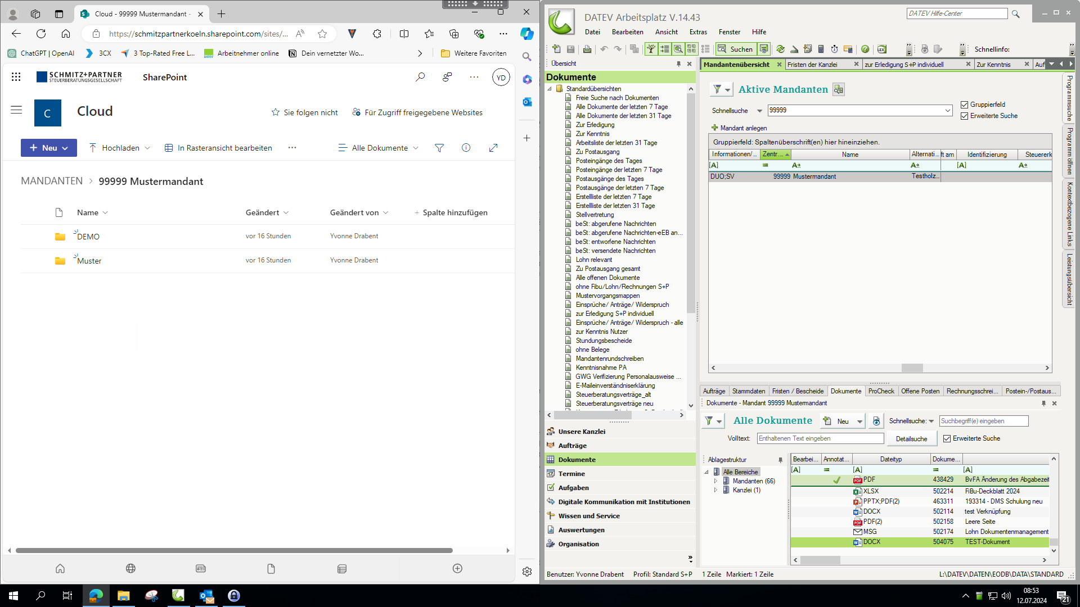Open the calculator icon in DATEV toolbar

[x=821, y=49]
